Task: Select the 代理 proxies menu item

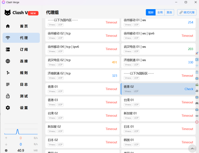Action: 21,38
